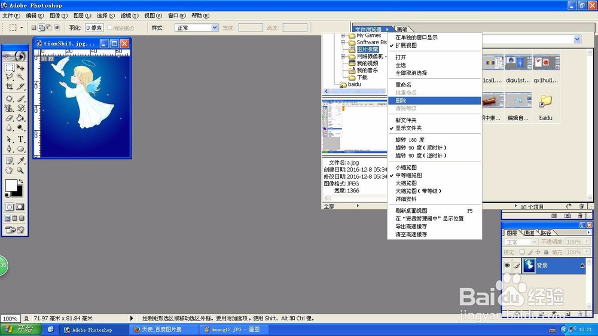Select the Magic Wand tool
The image size is (598, 336).
[20, 77]
